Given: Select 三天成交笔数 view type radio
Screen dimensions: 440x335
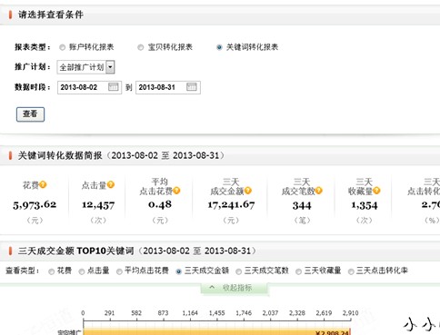Looking at the screenshot, I should click(238, 271).
